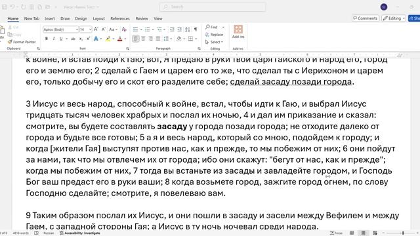Open the References tab

coord(120,18)
